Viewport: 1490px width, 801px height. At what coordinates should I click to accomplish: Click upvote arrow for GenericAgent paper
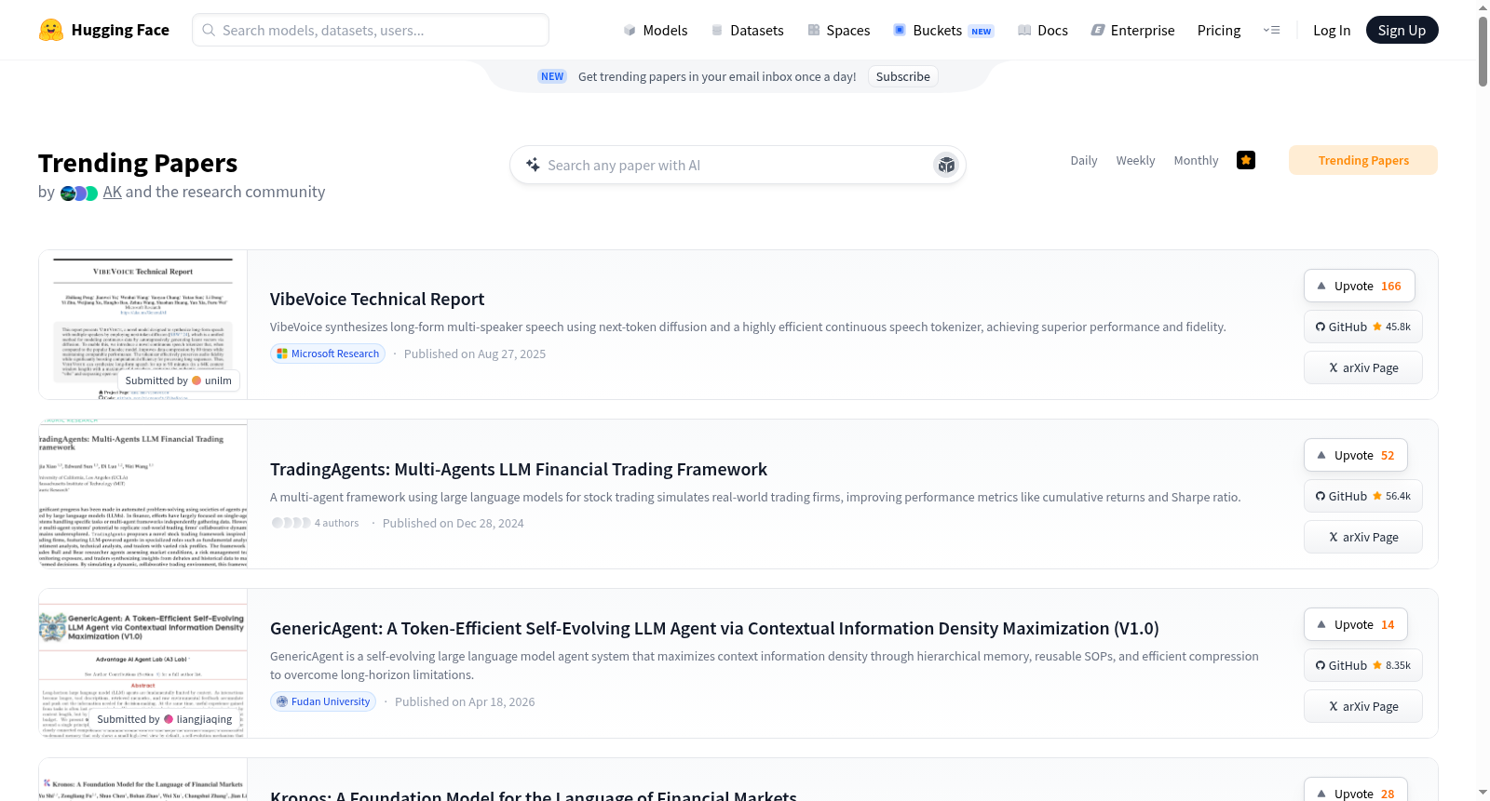click(1321, 624)
